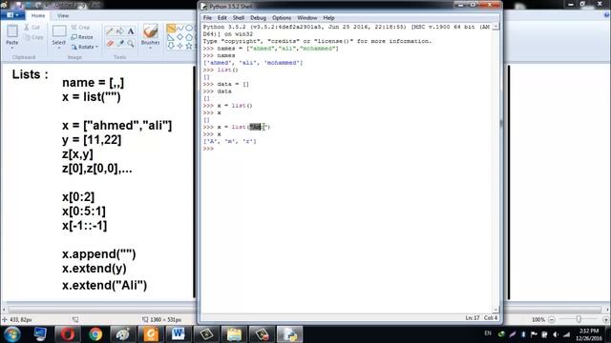This screenshot has height=343, width=611.
Task: Open Microsoft Word from the taskbar
Action: click(179, 334)
